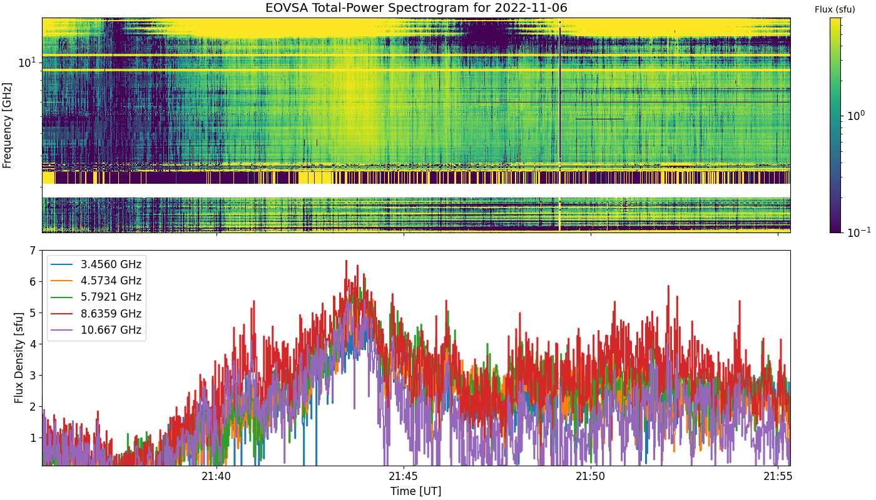This screenshot has width=876, height=500.
Task: Click the Frequency [GHz] axis label
Action: pos(8,125)
